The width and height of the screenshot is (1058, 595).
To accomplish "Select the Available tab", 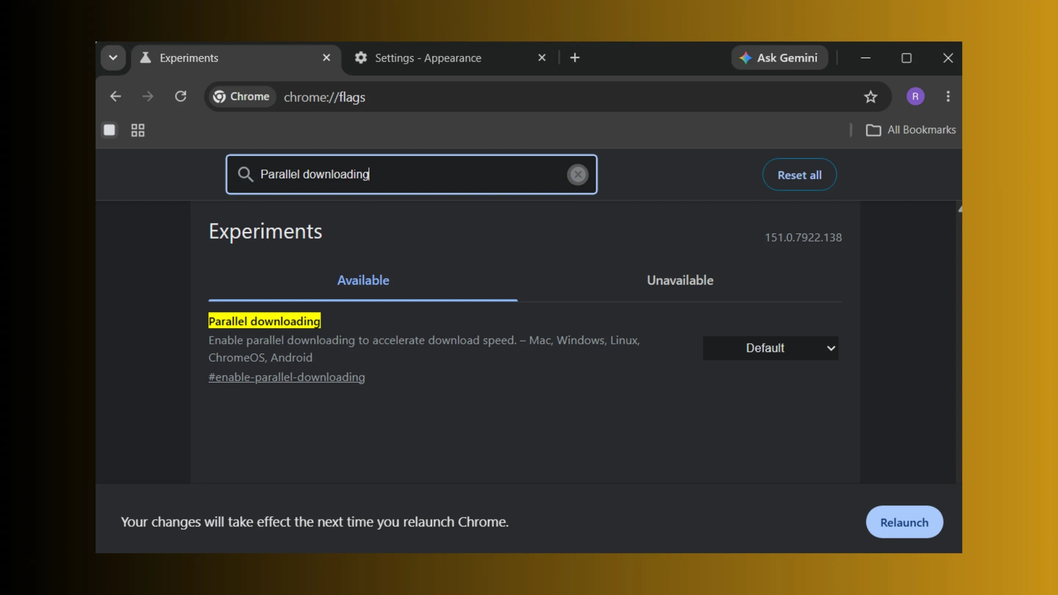I will (x=363, y=281).
